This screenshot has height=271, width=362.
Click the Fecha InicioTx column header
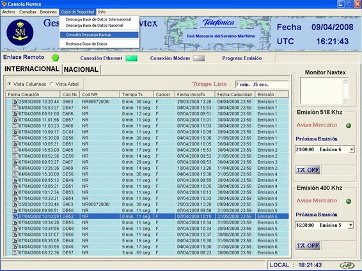195,94
